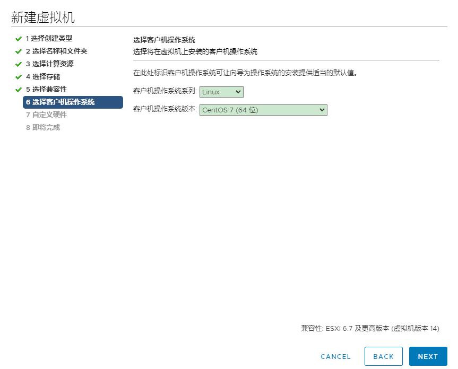Click the checkmark beside step 1 选择创建类型
The width and height of the screenshot is (458, 369).
coord(20,38)
